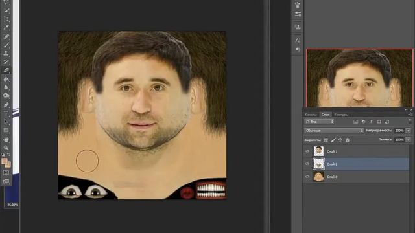The image size is (415, 233).
Task: Select the Zoom tool
Action: pyautogui.click(x=6, y=148)
